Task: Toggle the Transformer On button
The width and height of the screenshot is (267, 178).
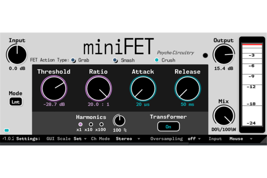Action: 168,127
